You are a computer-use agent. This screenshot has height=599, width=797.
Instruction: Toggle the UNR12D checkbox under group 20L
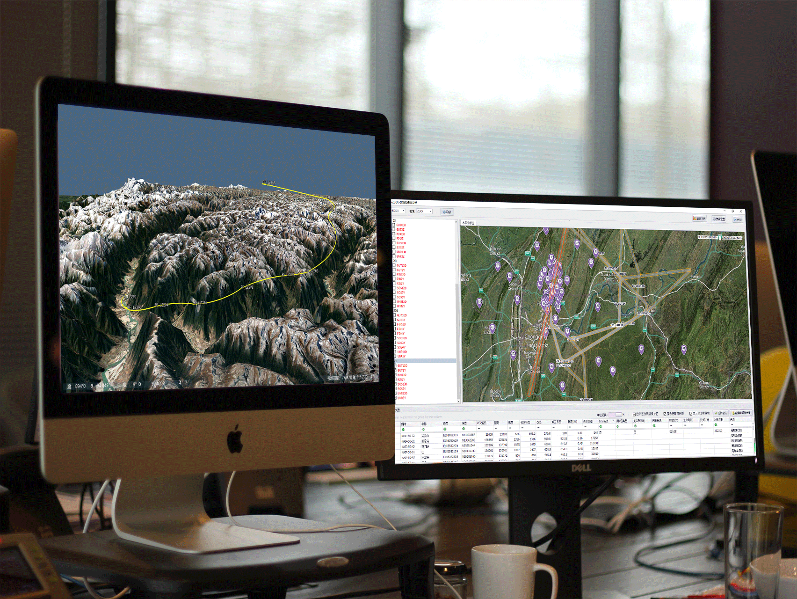[x=394, y=301]
